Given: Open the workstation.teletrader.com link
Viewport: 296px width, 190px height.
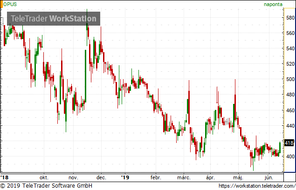Looking at the screenshot, I should (x=257, y=186).
